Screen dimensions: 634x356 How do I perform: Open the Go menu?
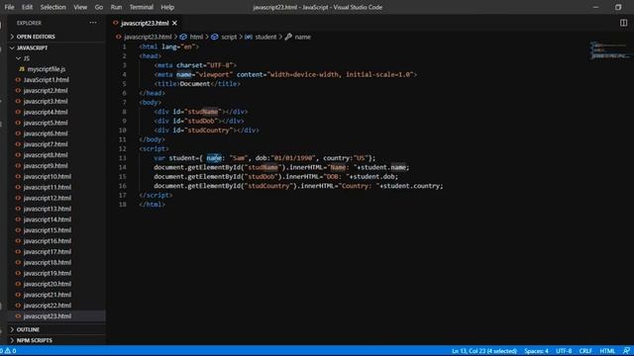99,7
